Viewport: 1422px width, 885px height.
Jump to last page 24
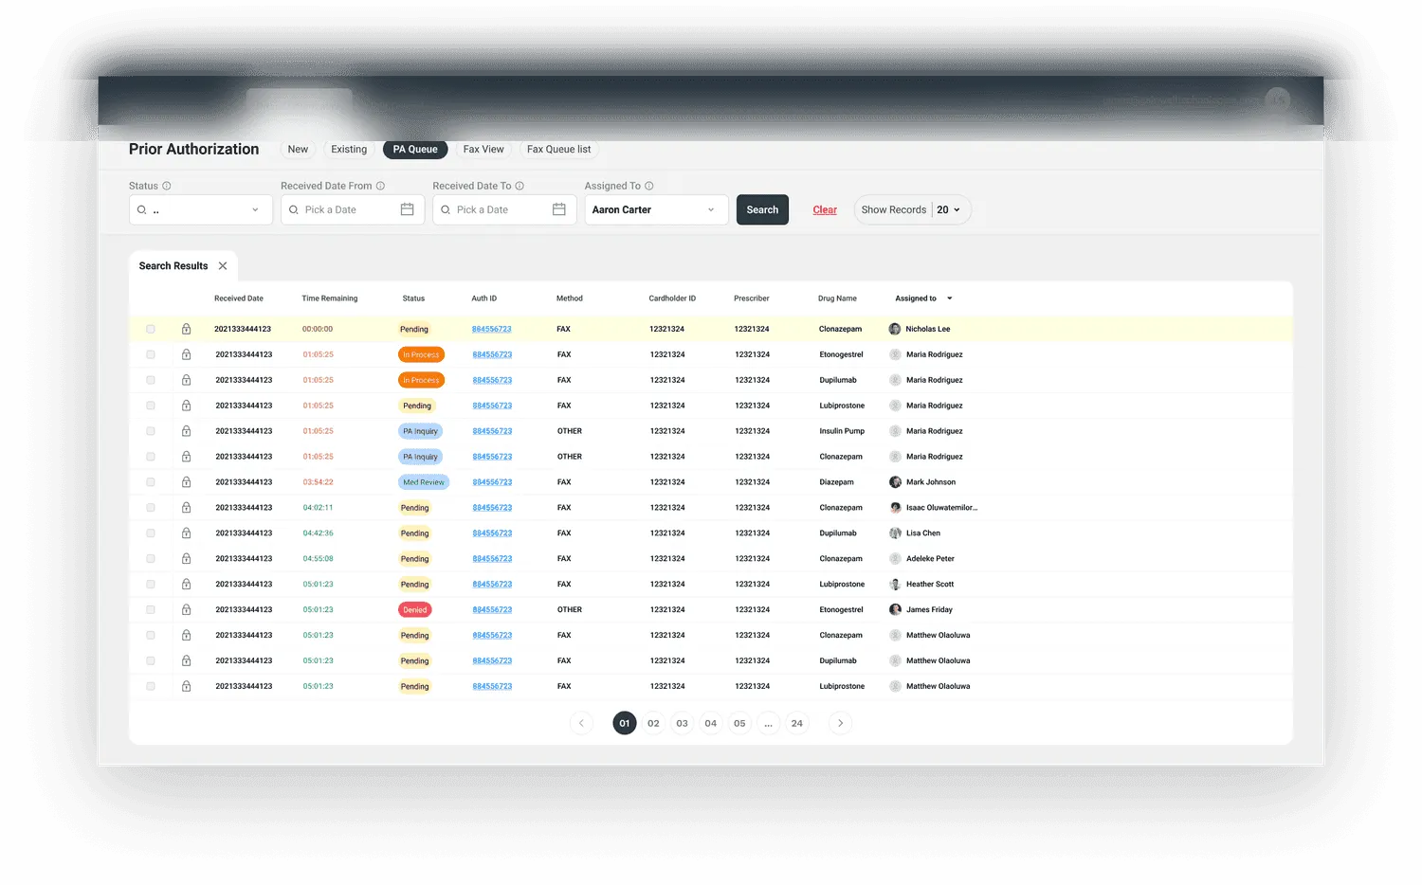[797, 723]
